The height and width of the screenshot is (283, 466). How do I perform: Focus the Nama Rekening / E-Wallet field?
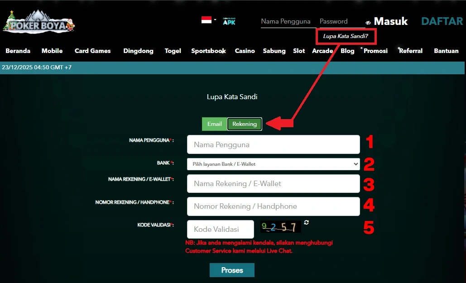(x=273, y=184)
